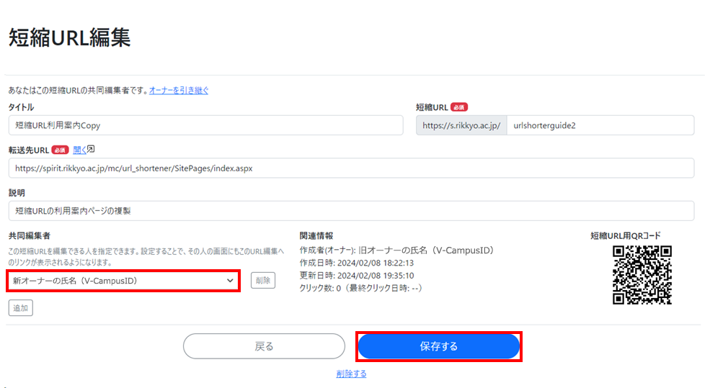Click the external-link icon next to 開く

click(x=91, y=149)
